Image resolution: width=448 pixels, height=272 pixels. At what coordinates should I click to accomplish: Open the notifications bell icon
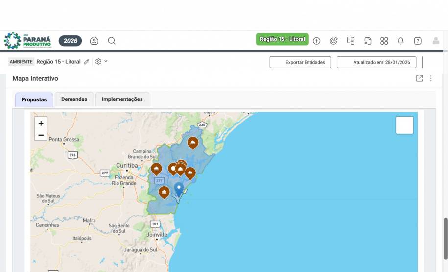[x=401, y=41]
